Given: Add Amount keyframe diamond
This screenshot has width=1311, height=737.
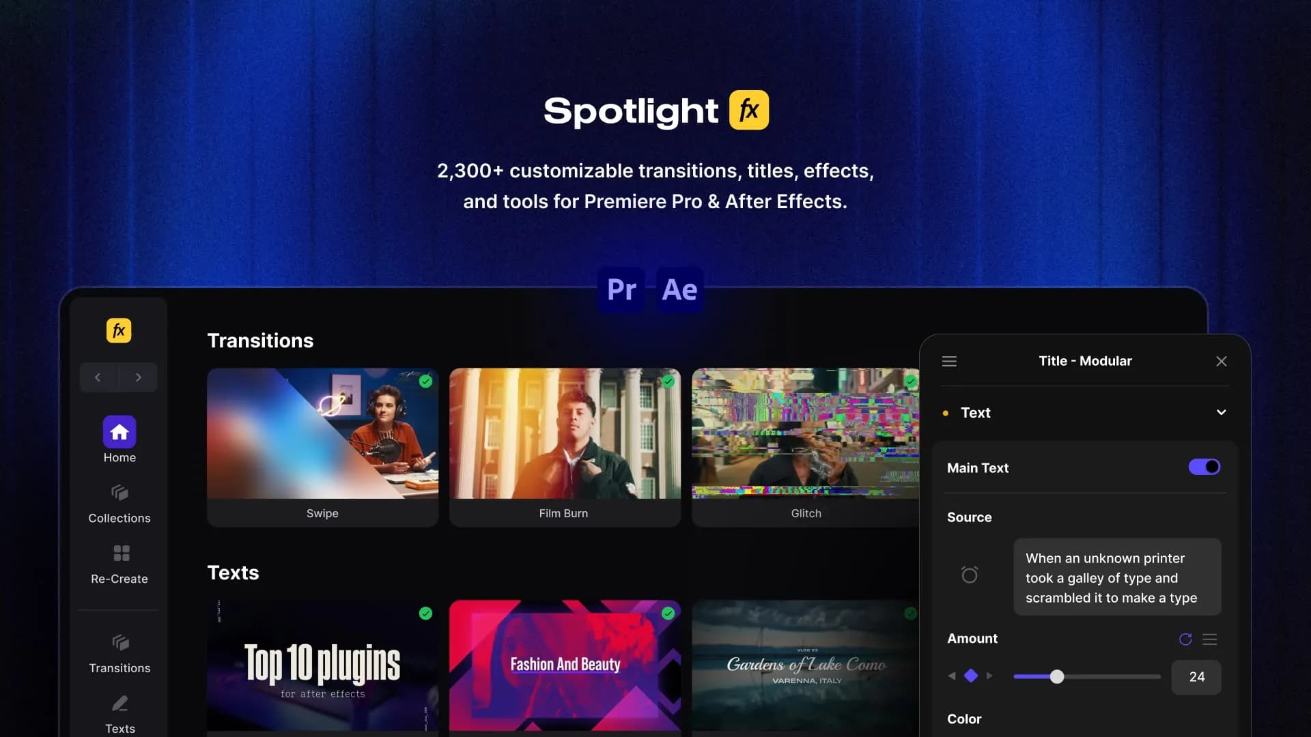Looking at the screenshot, I should (x=970, y=676).
